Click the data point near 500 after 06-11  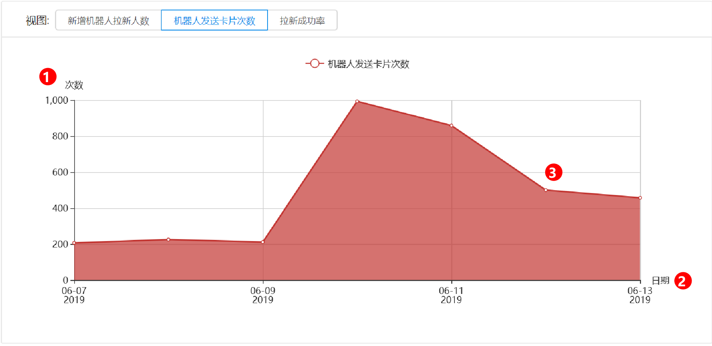pos(546,190)
